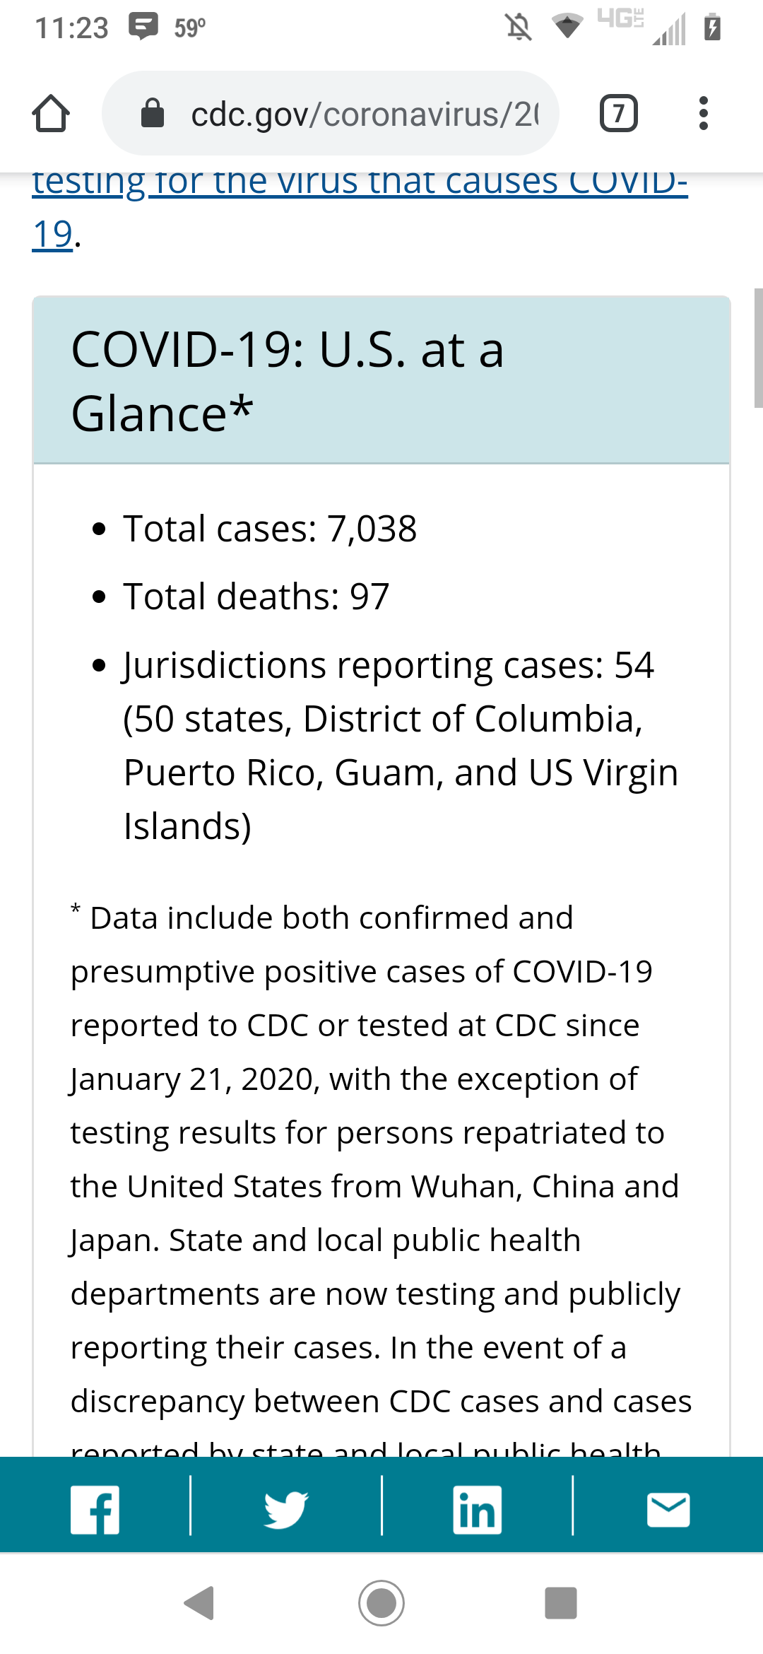
Task: Tap the COVID-19: U.S. at a Glance heading
Action: tap(288, 381)
